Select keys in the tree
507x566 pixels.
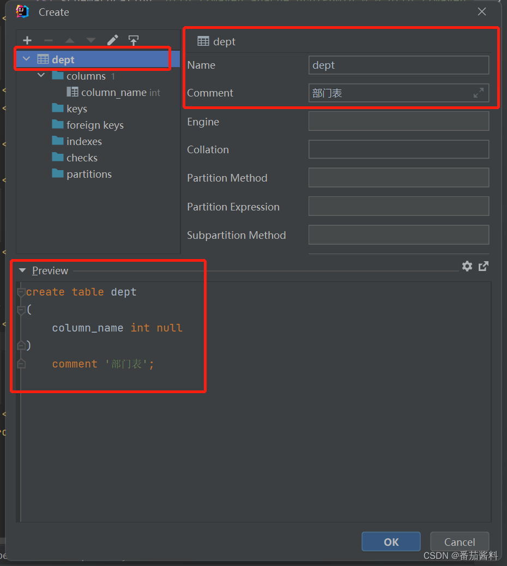98,109
